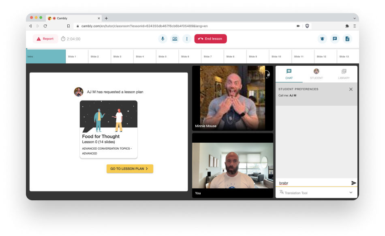Click the Brave shield icon in address bar

[x=307, y=26]
